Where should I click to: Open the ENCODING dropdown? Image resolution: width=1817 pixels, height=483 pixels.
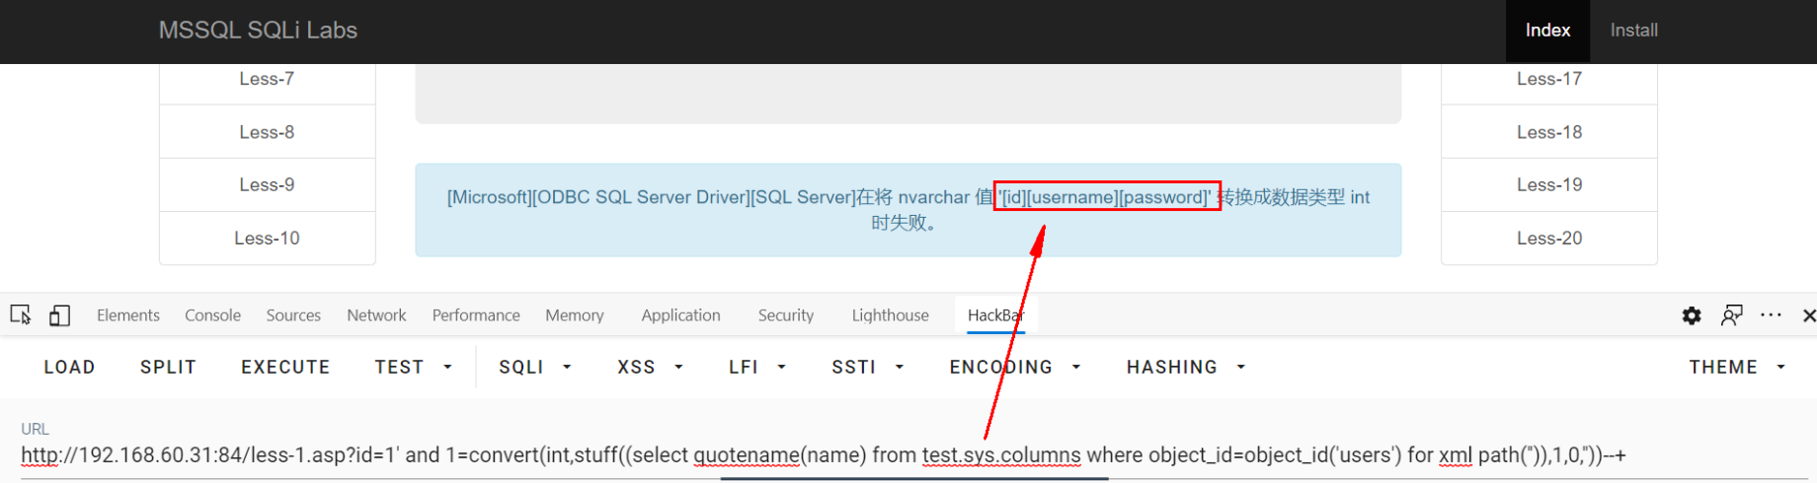pos(1014,367)
